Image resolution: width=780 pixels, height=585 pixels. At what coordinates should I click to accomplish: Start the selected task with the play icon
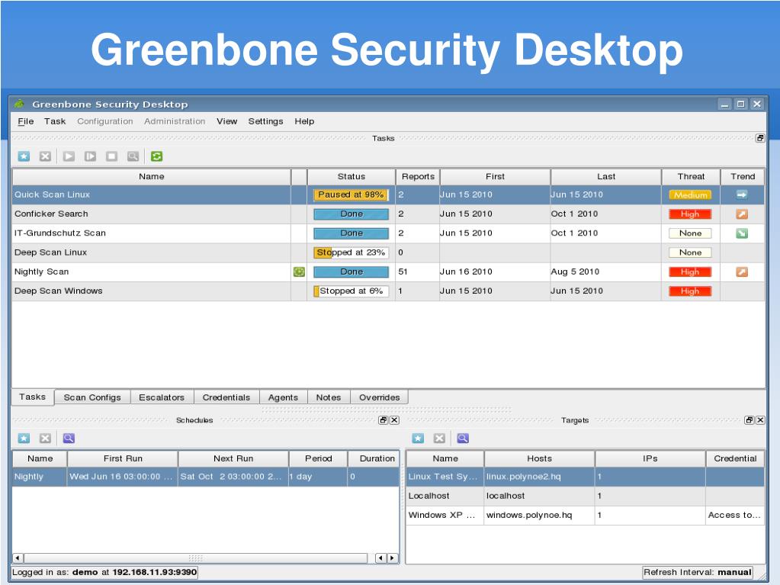point(69,156)
